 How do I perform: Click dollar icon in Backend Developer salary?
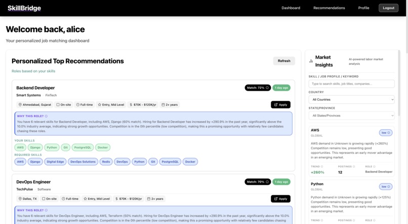pyautogui.click(x=131, y=105)
